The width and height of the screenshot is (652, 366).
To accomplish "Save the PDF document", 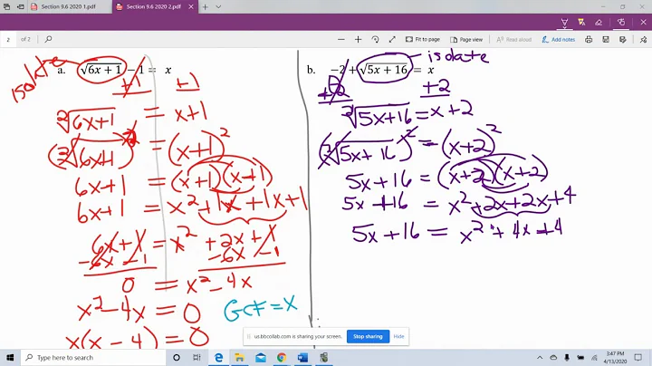I will coord(606,40).
